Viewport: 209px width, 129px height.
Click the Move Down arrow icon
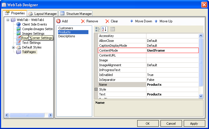(x=132, y=21)
